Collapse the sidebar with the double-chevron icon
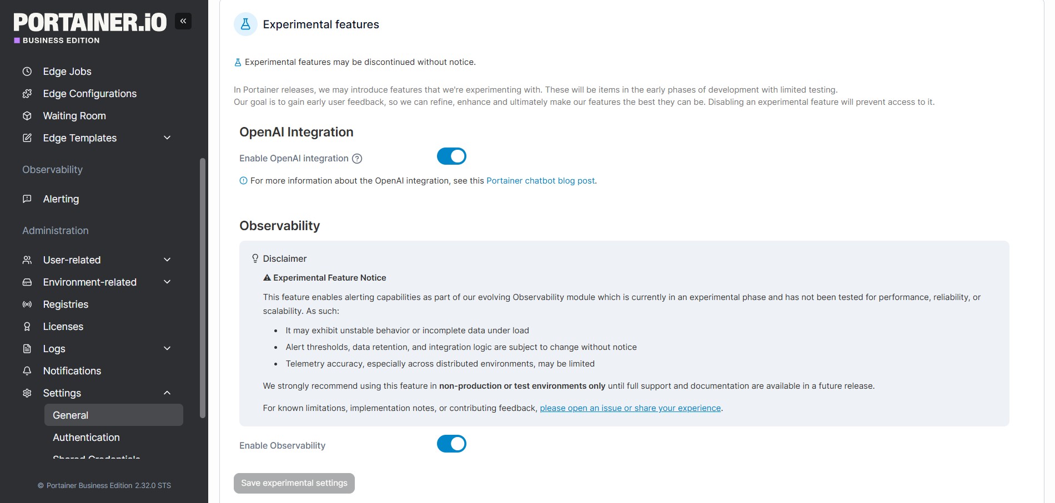1055x503 pixels. [x=183, y=21]
